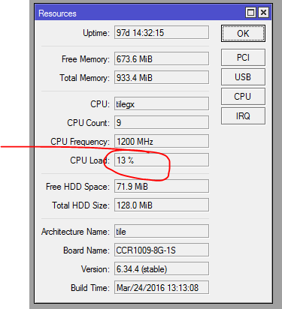
Task: Click the CPU Count field
Action: [162, 122]
